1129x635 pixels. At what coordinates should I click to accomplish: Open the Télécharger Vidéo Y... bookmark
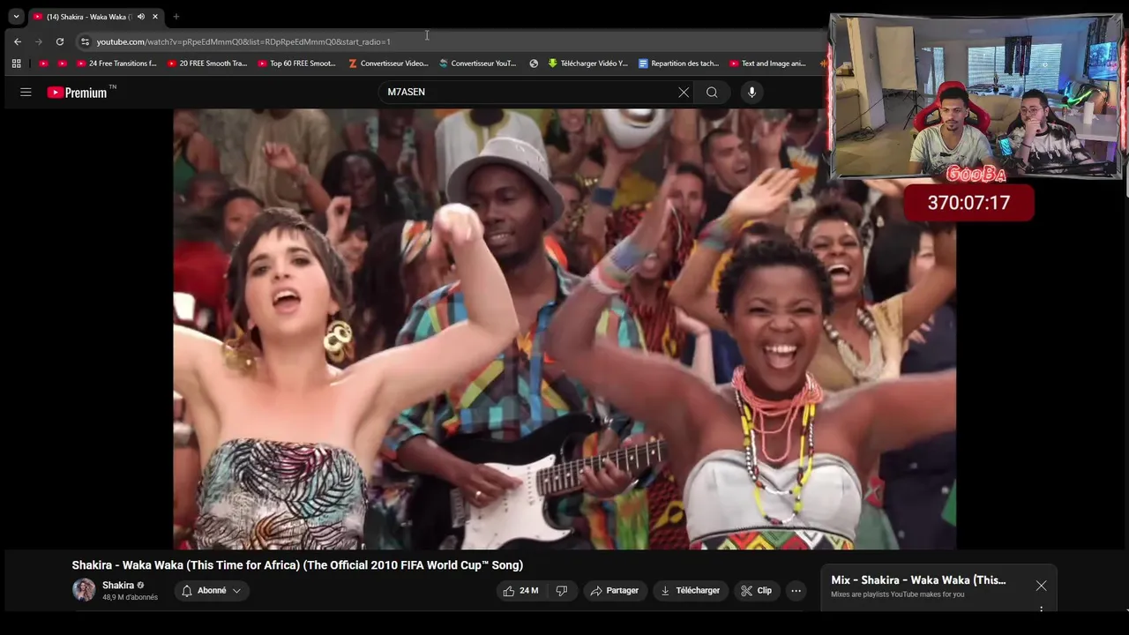point(587,63)
